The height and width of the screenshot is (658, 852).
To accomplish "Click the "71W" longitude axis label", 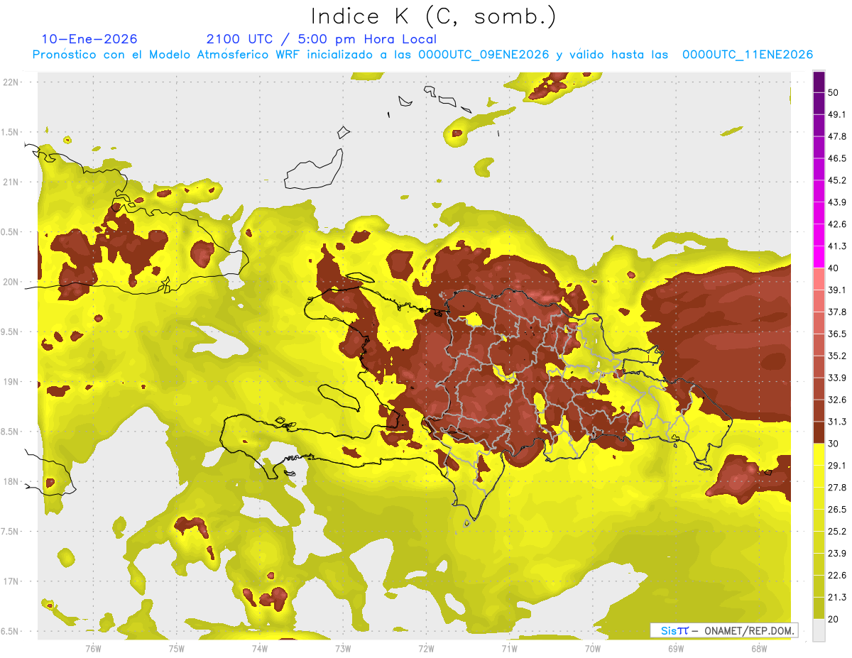I will (509, 648).
